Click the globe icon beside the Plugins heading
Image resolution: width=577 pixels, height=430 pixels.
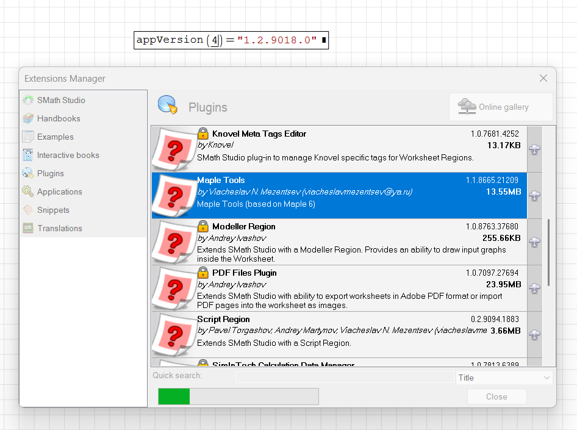pos(167,105)
